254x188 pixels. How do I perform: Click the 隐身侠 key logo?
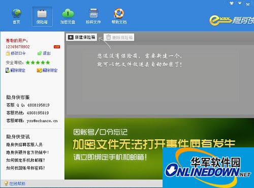point(232,20)
